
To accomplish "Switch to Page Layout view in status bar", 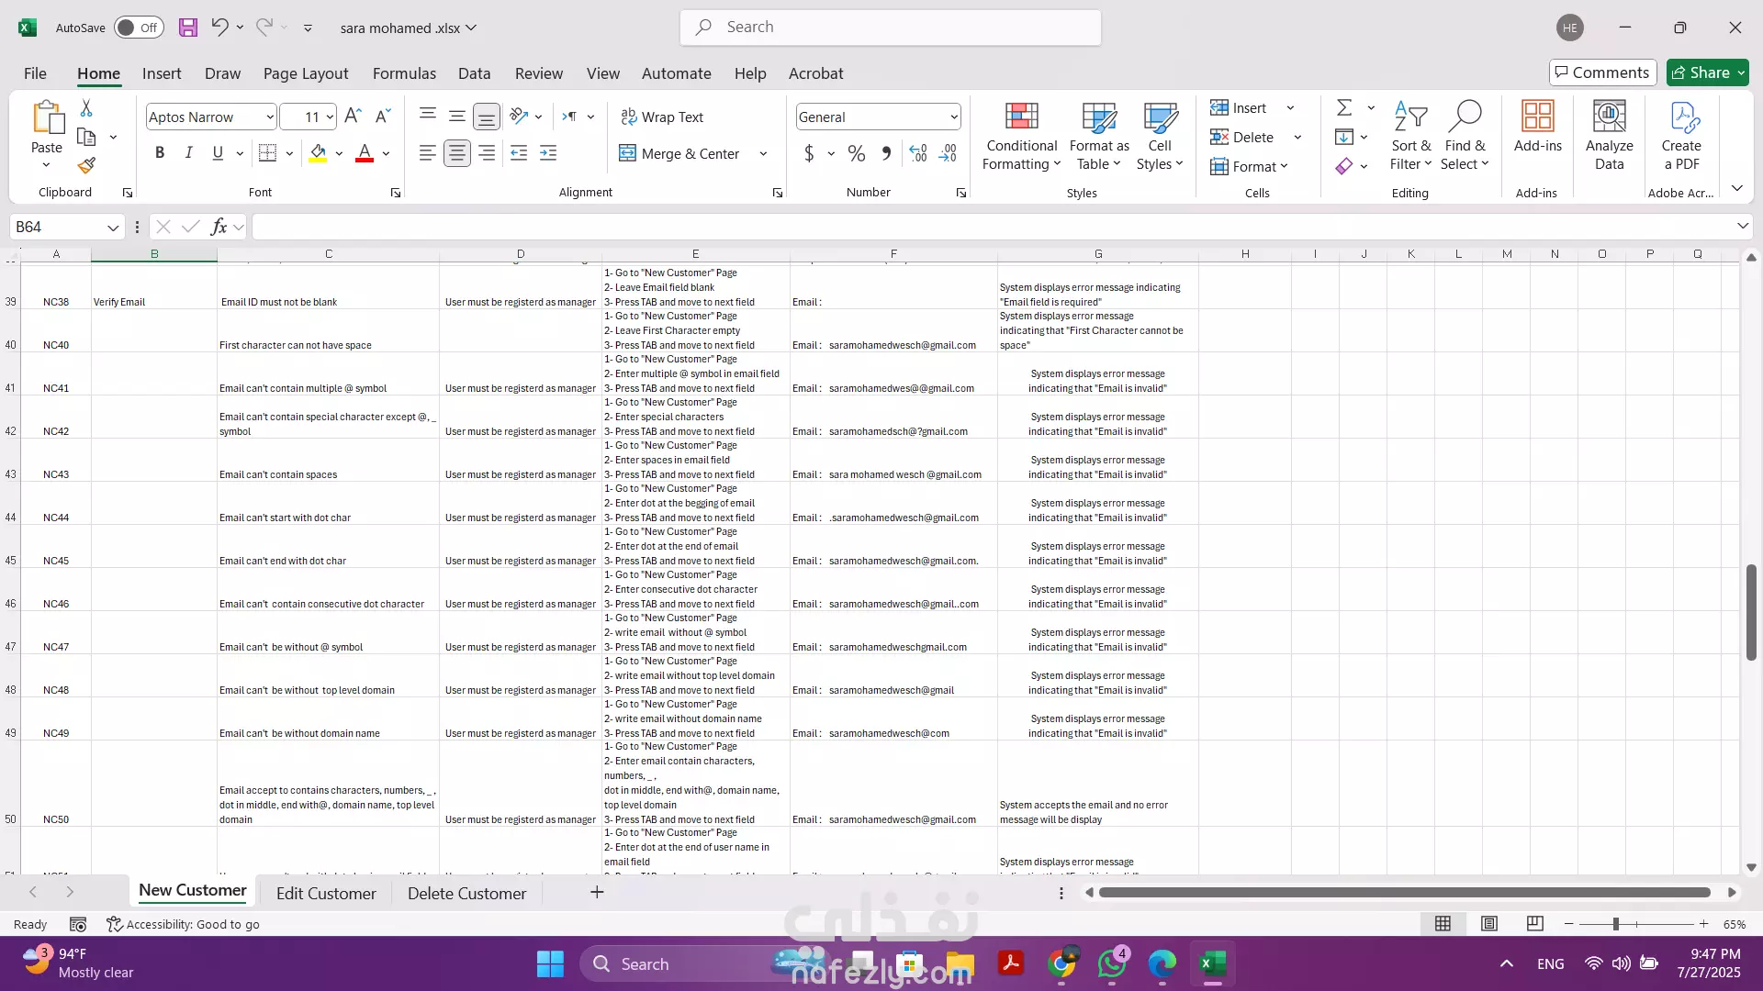I will click(x=1489, y=924).
